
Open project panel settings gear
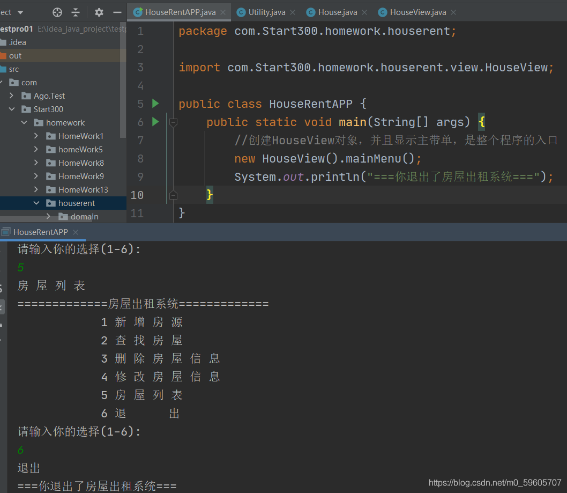(99, 13)
